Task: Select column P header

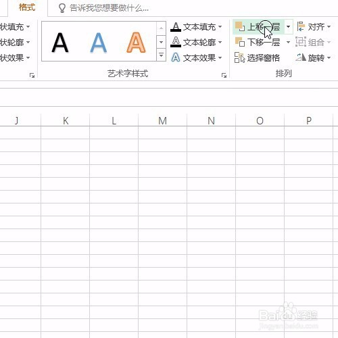Action: click(309, 120)
